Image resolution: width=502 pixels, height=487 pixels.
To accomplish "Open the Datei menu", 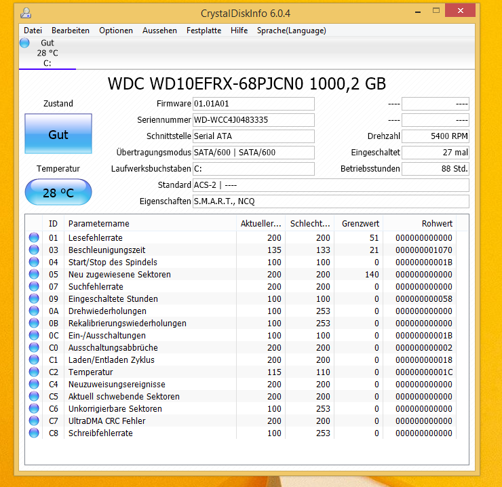I will point(33,31).
